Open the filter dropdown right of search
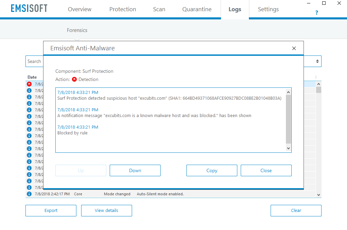 click(x=317, y=62)
